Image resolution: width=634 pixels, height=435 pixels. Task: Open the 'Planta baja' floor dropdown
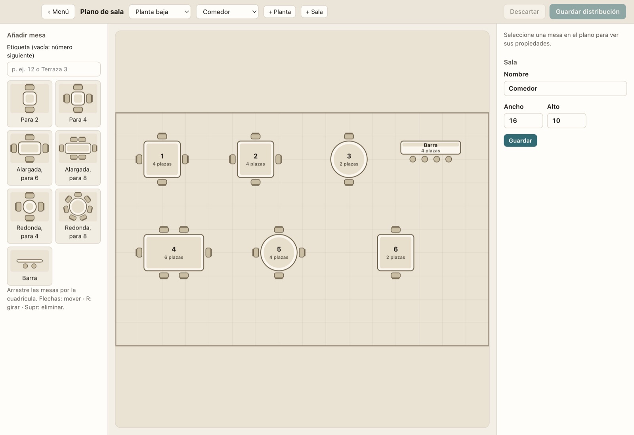click(160, 12)
